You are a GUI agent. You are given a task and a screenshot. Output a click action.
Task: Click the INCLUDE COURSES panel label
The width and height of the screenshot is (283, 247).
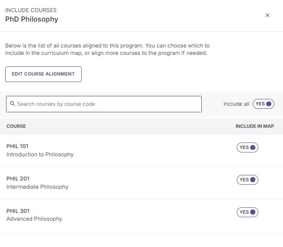(x=31, y=10)
